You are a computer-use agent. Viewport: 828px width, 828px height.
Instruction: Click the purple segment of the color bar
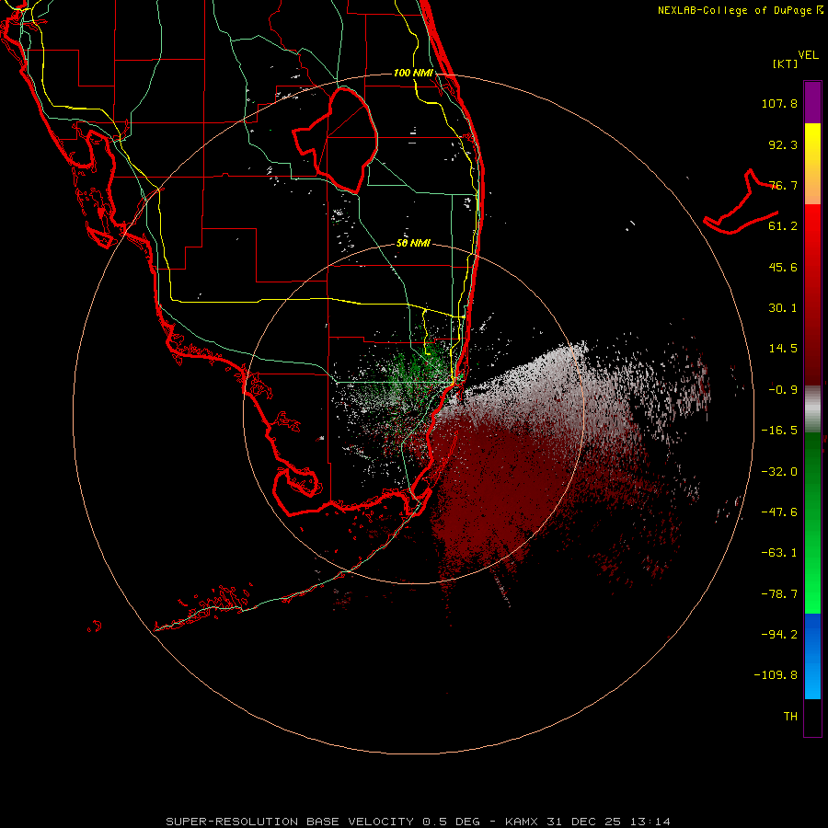pyautogui.click(x=812, y=102)
